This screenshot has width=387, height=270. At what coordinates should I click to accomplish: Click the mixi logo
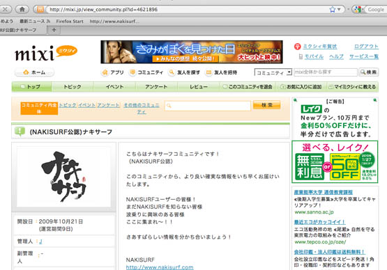tap(46, 53)
